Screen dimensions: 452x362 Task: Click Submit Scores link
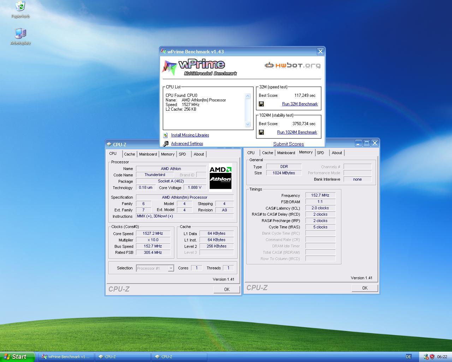[x=289, y=144]
